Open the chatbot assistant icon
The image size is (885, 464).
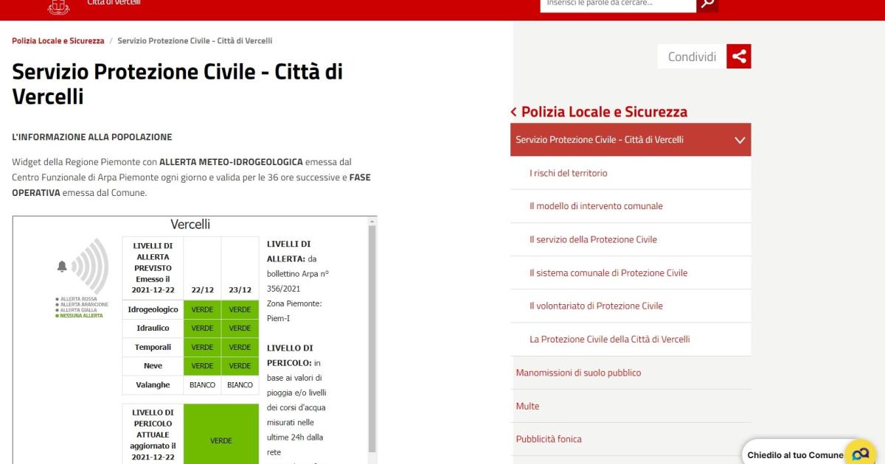tap(860, 454)
